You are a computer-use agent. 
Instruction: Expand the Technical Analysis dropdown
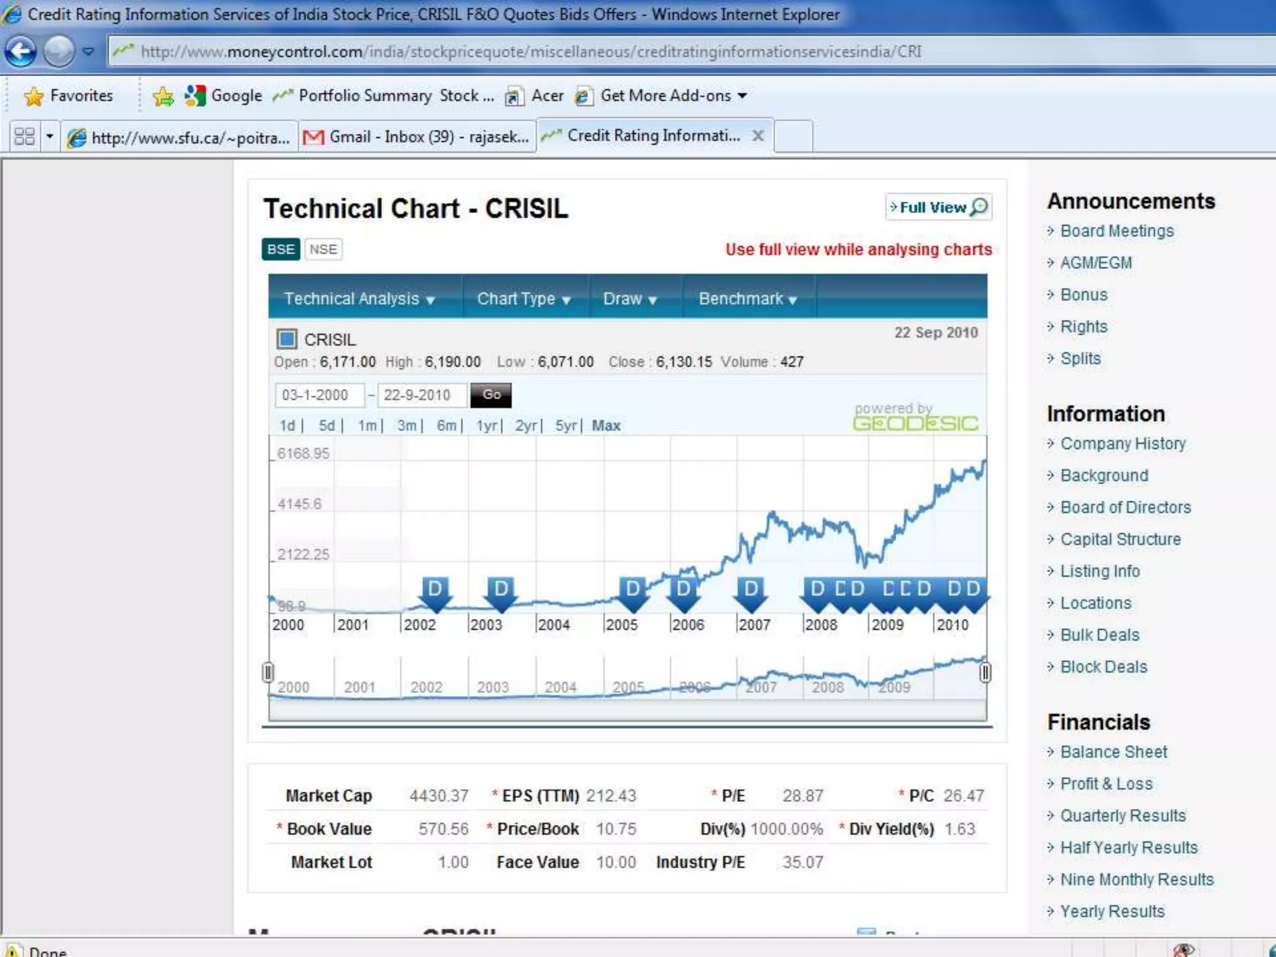pos(359,299)
